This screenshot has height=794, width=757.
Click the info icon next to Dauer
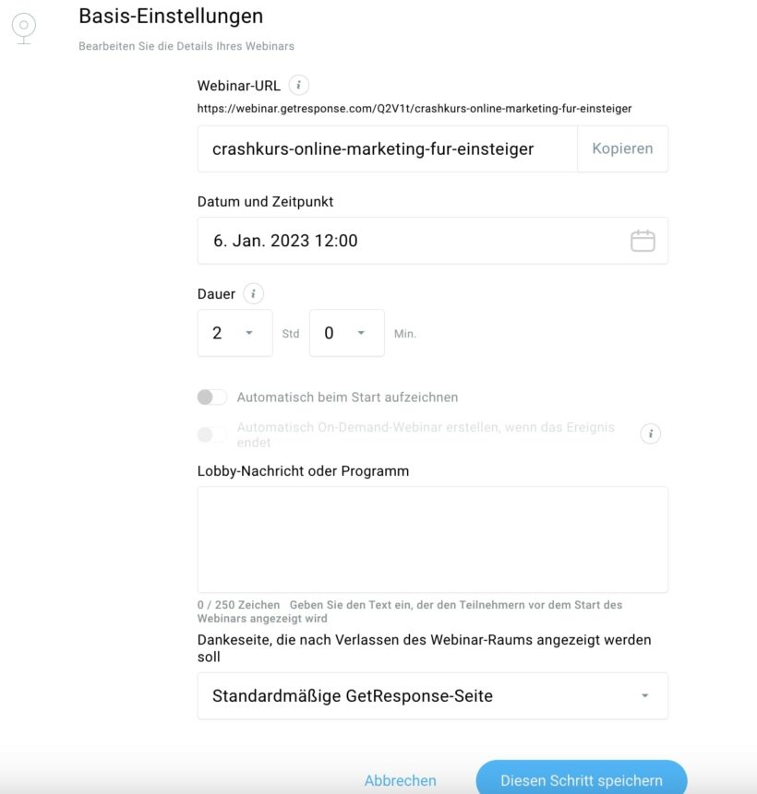[x=253, y=294]
